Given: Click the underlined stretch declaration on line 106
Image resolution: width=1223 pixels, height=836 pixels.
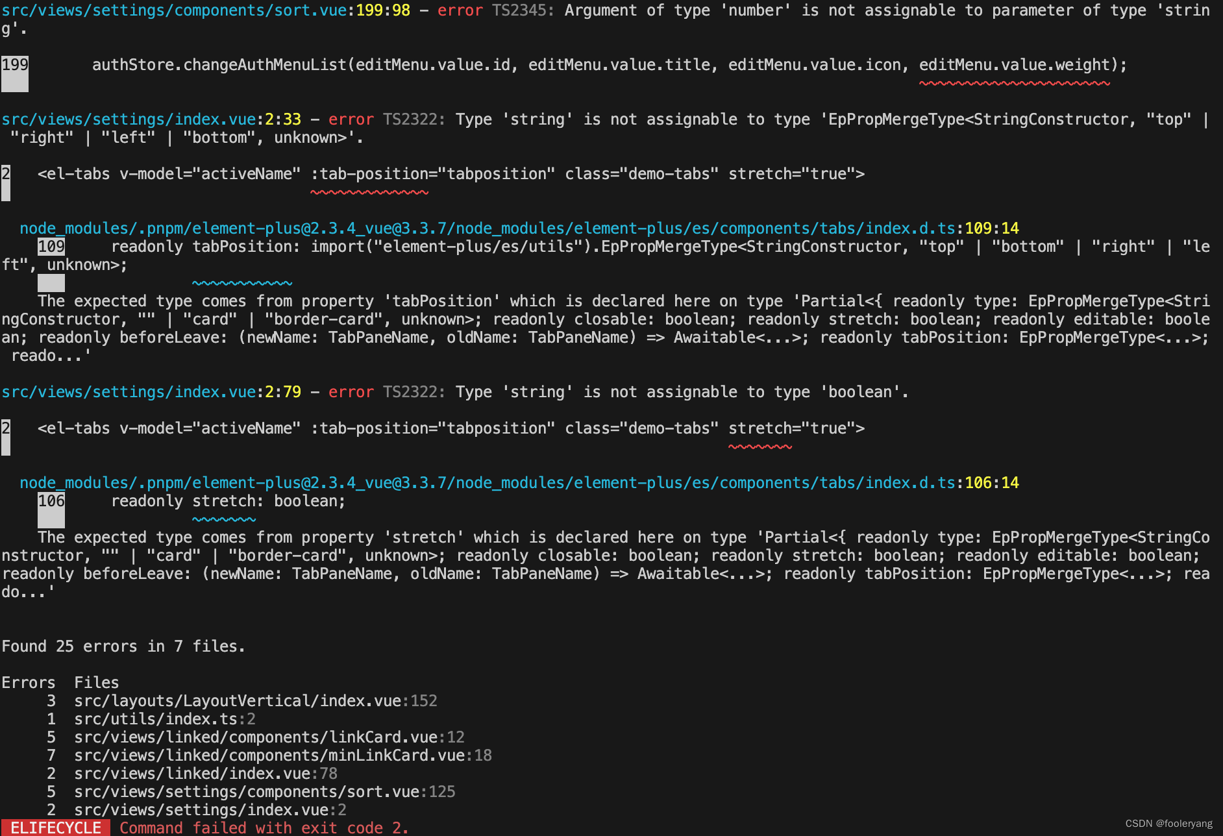Looking at the screenshot, I should pos(224,501).
